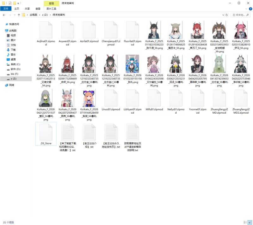This screenshot has height=225, width=253.
Task: Switch to the 查看 ribbon tab
Action: click(38, 9)
